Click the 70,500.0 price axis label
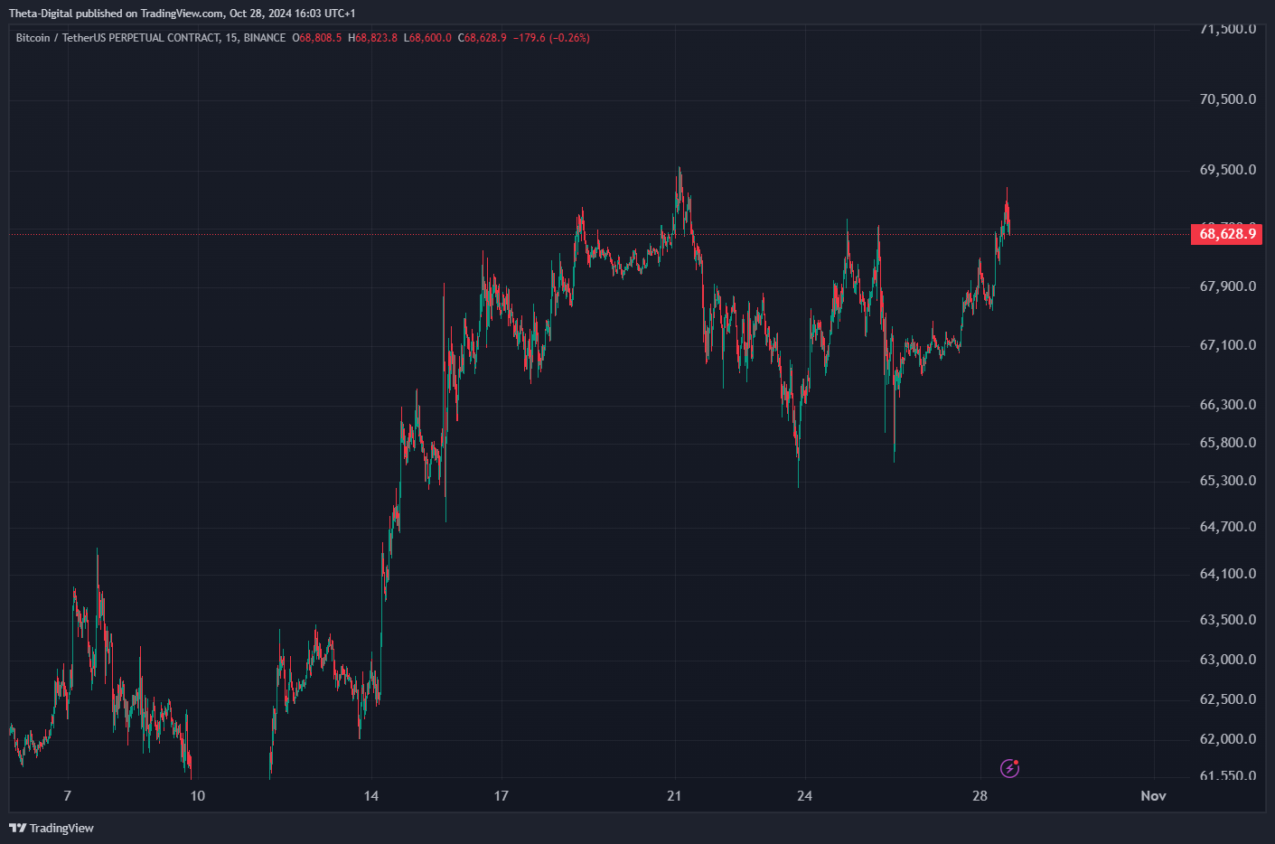 pos(1227,99)
